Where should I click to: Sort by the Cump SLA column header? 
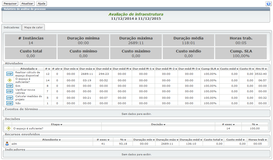click(x=210, y=69)
